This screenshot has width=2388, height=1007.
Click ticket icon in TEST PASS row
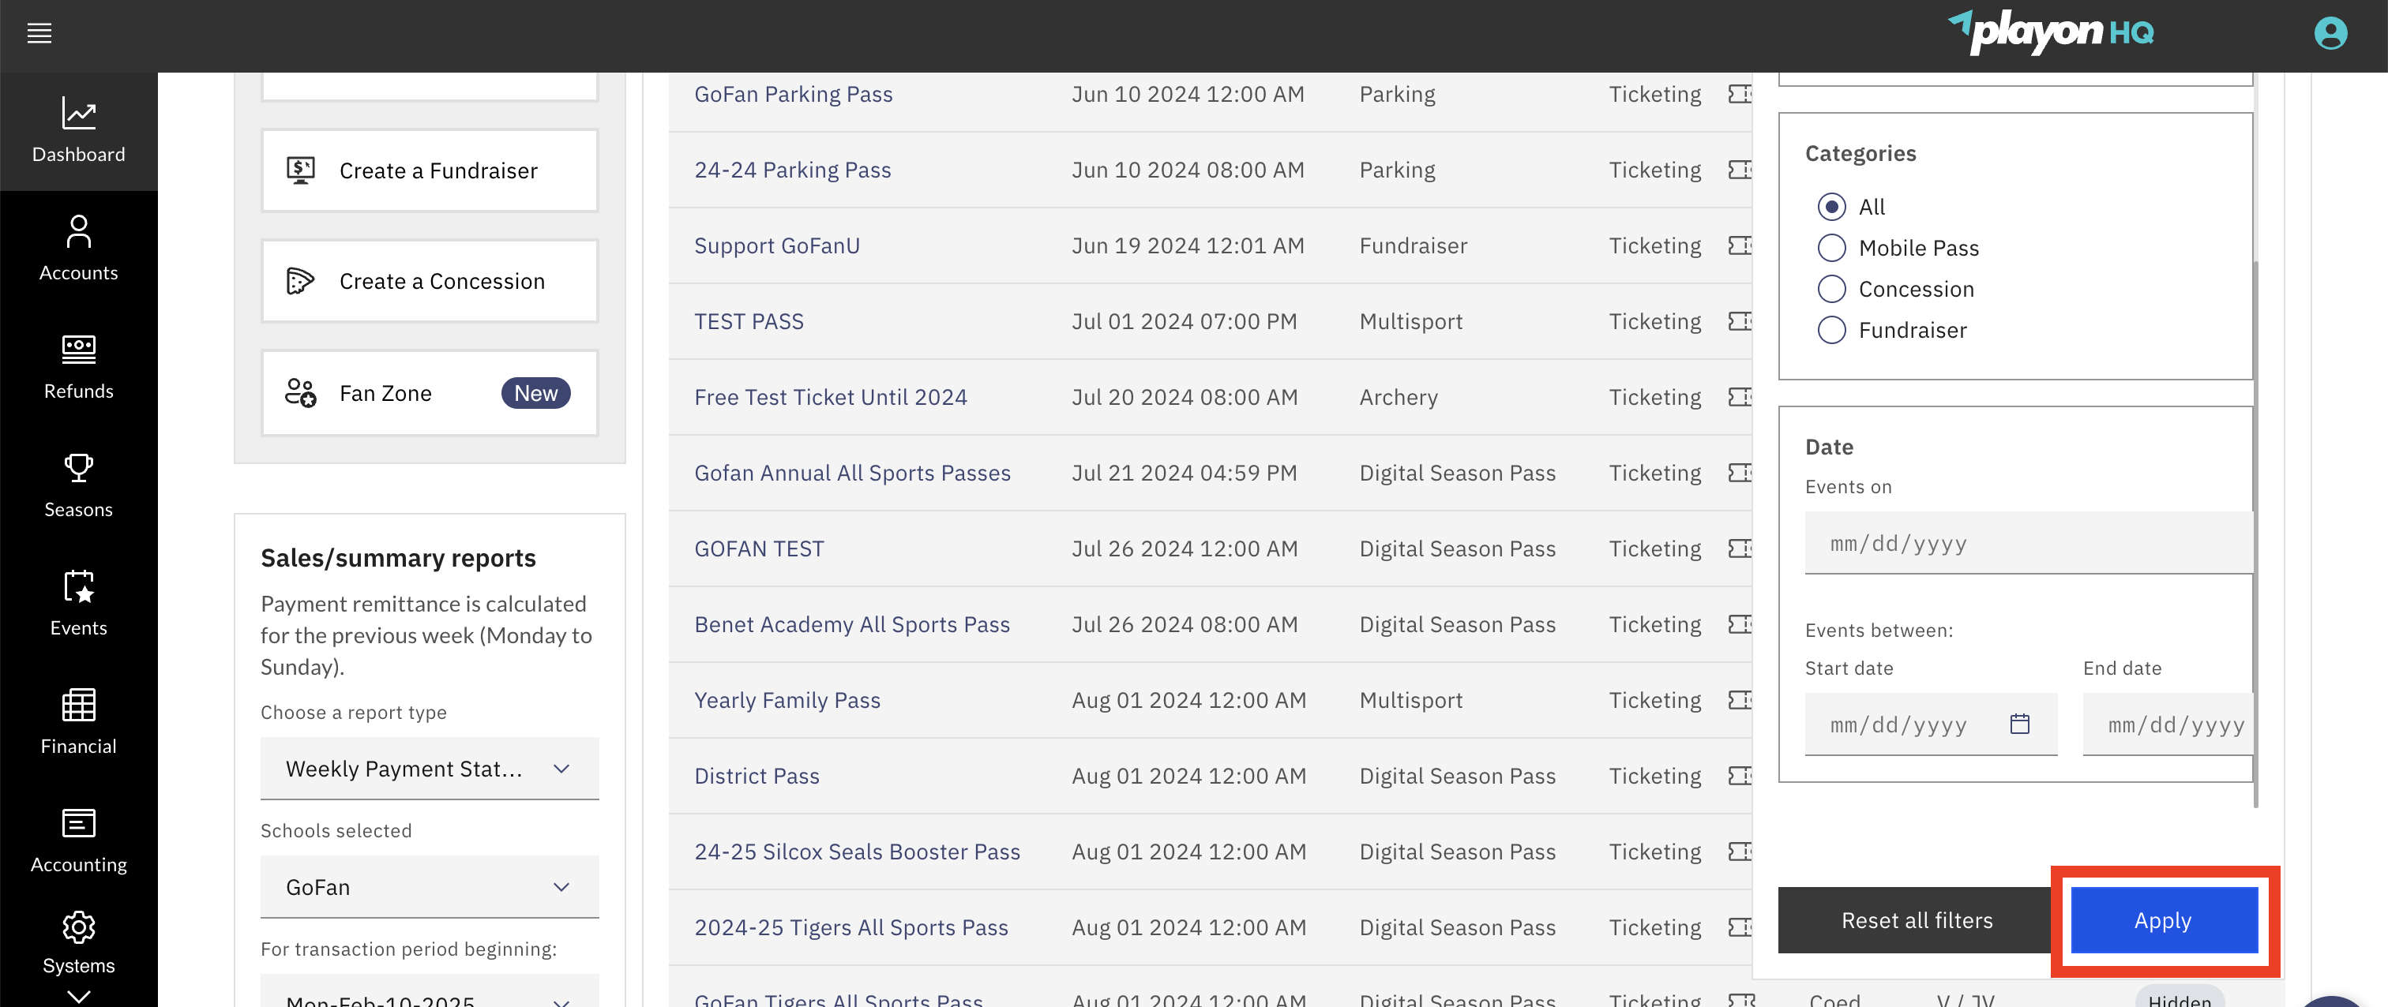click(1740, 323)
